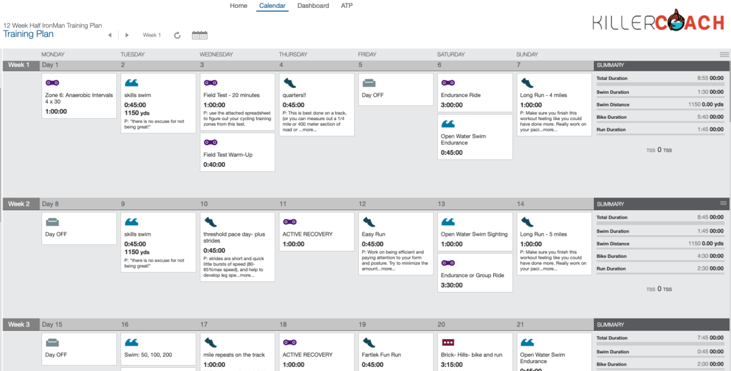This screenshot has width=731, height=371.
Task: Click swim icon on Day 6 Open Water Swim Endurance
Action: [448, 123]
